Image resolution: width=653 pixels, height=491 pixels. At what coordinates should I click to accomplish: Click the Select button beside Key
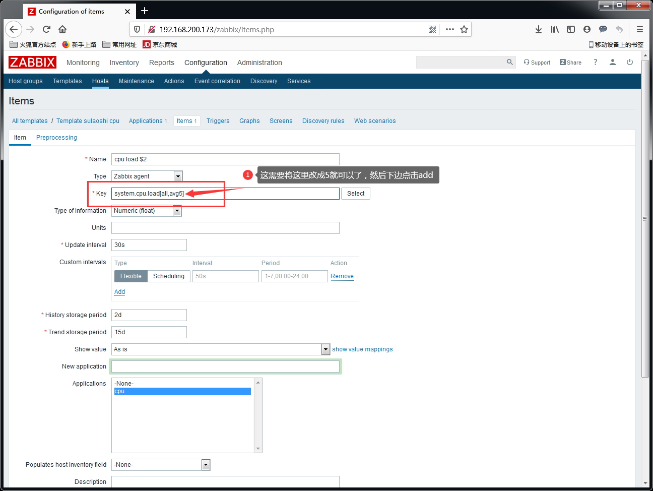pyautogui.click(x=356, y=194)
